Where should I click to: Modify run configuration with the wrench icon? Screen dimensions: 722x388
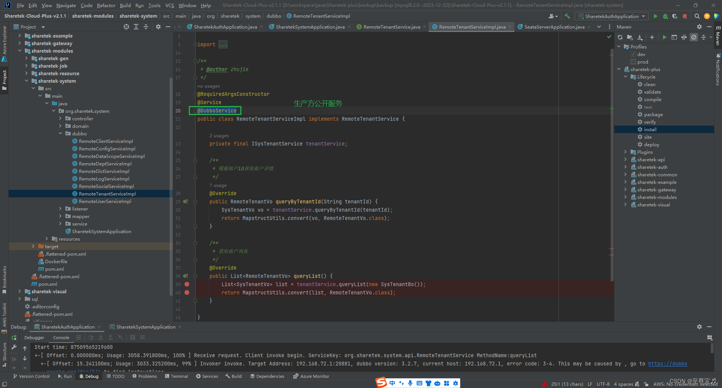pos(14,347)
